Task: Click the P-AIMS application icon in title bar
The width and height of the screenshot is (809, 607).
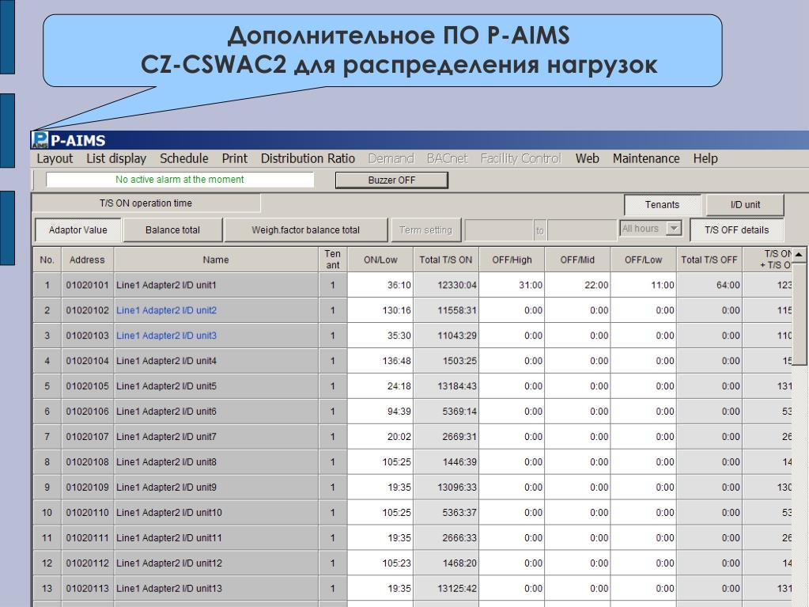Action: [40, 140]
